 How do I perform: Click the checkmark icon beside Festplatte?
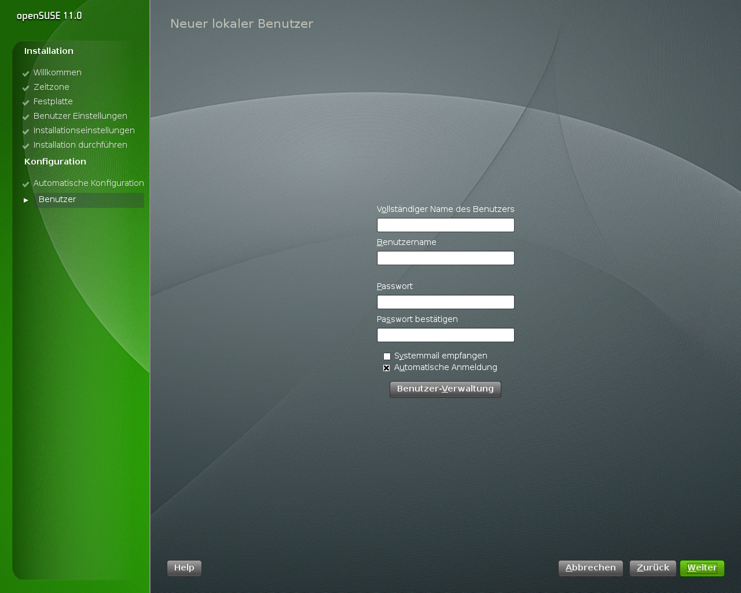[26, 103]
